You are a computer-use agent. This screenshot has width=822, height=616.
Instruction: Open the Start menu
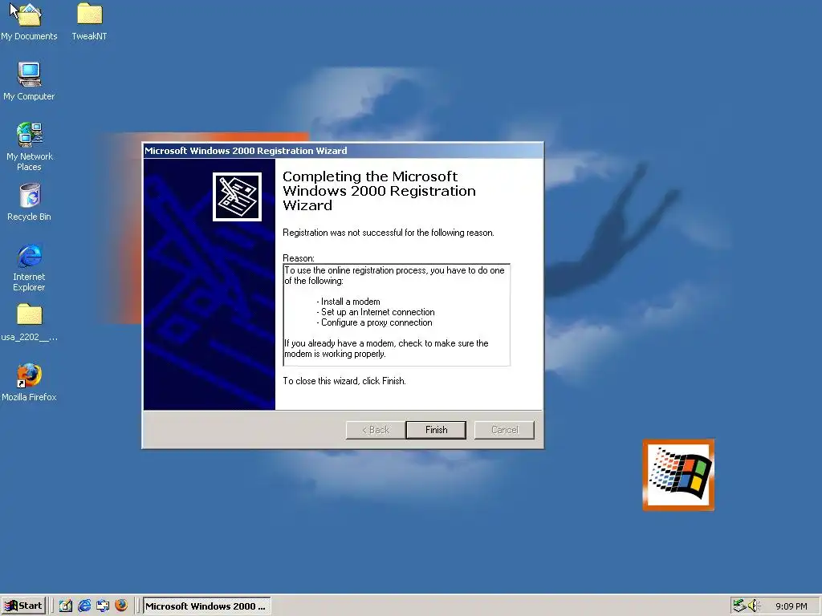23,606
